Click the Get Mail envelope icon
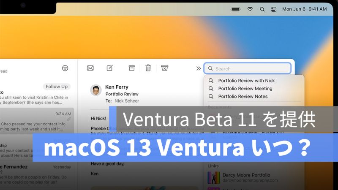This screenshot has width=338, height=190. pyautogui.click(x=90, y=68)
